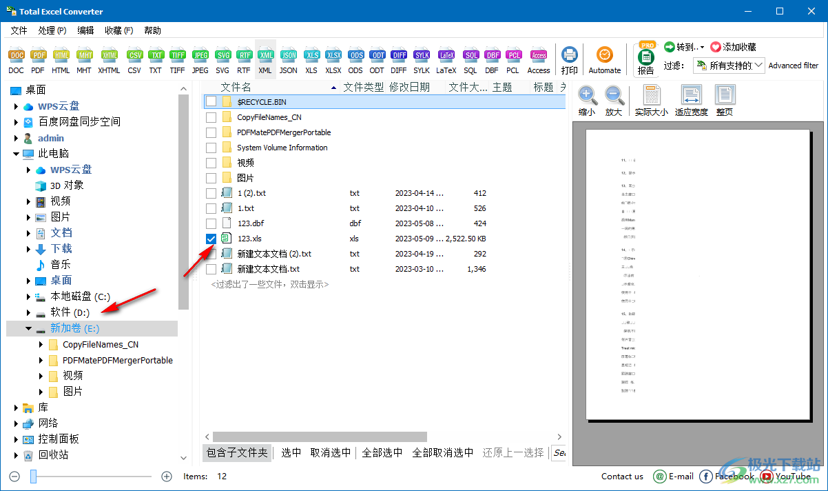This screenshot has width=828, height=491.
Task: Open the 编辑 menu
Action: tap(85, 30)
